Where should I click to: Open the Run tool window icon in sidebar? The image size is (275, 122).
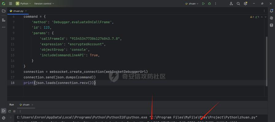tap(3, 111)
